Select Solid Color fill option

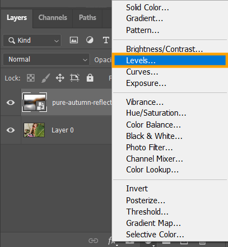(x=147, y=8)
